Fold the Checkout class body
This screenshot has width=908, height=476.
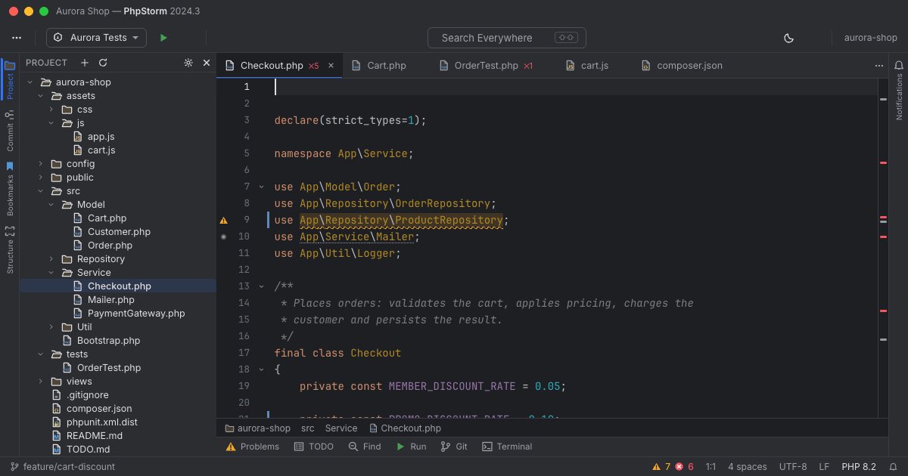[261, 369]
